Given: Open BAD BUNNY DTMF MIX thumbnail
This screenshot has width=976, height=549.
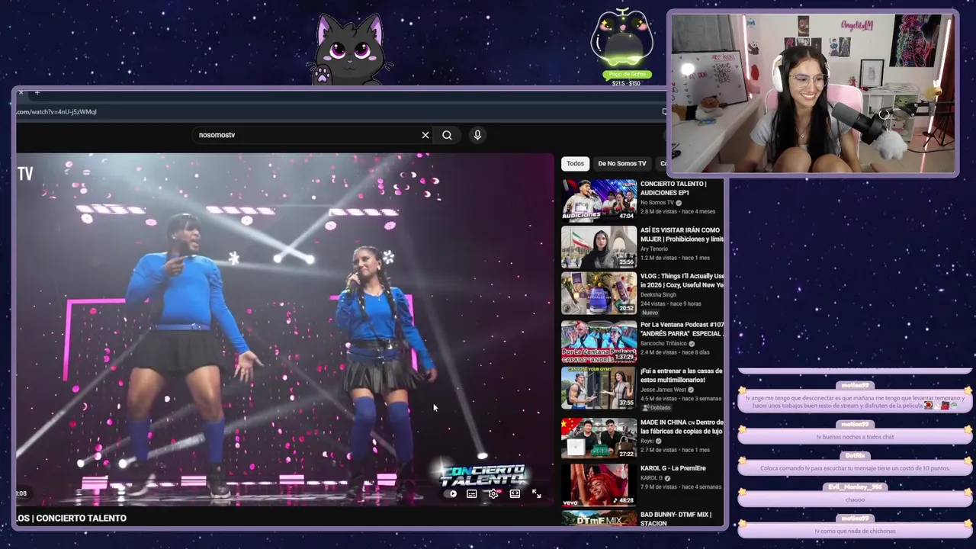Looking at the screenshot, I should (x=599, y=518).
